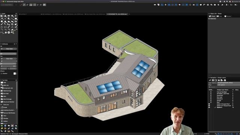240x135 pixels.
Task: Sort by Story column header
Action: (237, 90)
